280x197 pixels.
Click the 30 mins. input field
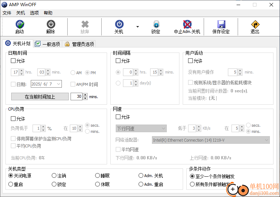pyautogui.click(x=77, y=97)
